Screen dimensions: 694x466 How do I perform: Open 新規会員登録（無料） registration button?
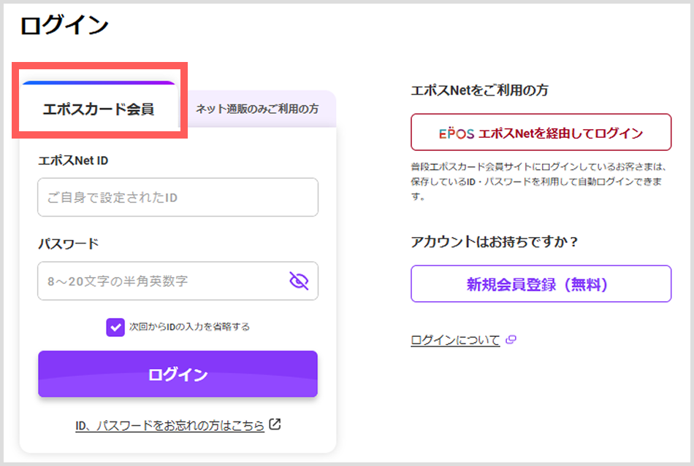541,284
